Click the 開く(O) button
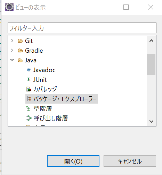 point(73,161)
